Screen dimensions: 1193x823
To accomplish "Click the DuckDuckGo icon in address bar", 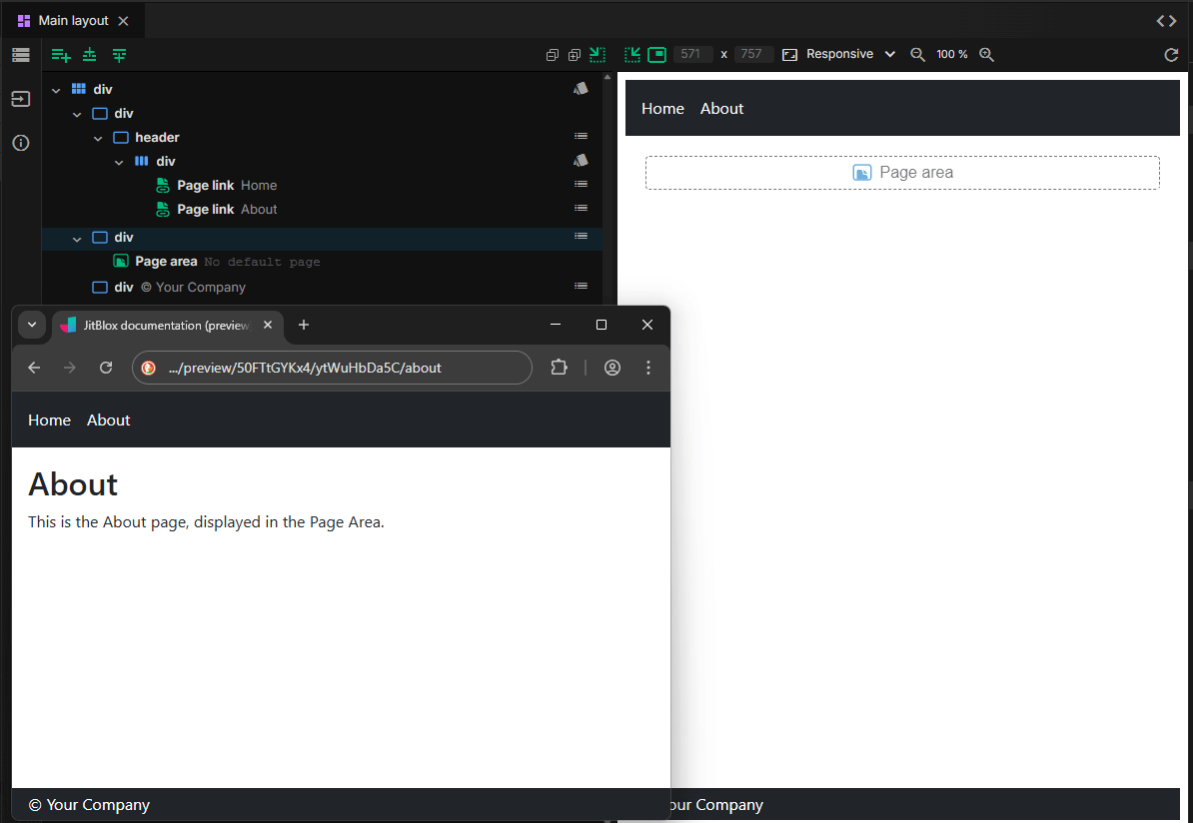I will click(x=149, y=368).
